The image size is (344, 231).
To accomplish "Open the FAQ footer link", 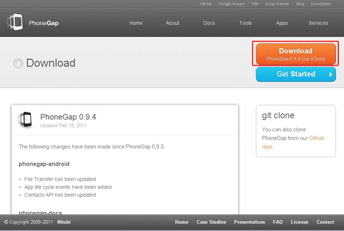I will 277,222.
